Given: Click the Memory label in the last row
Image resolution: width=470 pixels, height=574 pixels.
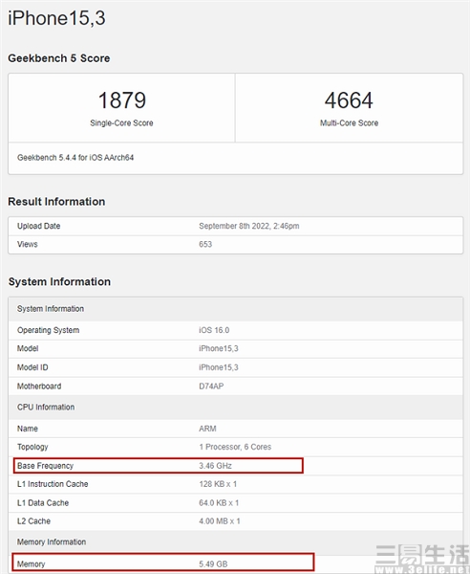Looking at the screenshot, I should pyautogui.click(x=32, y=564).
